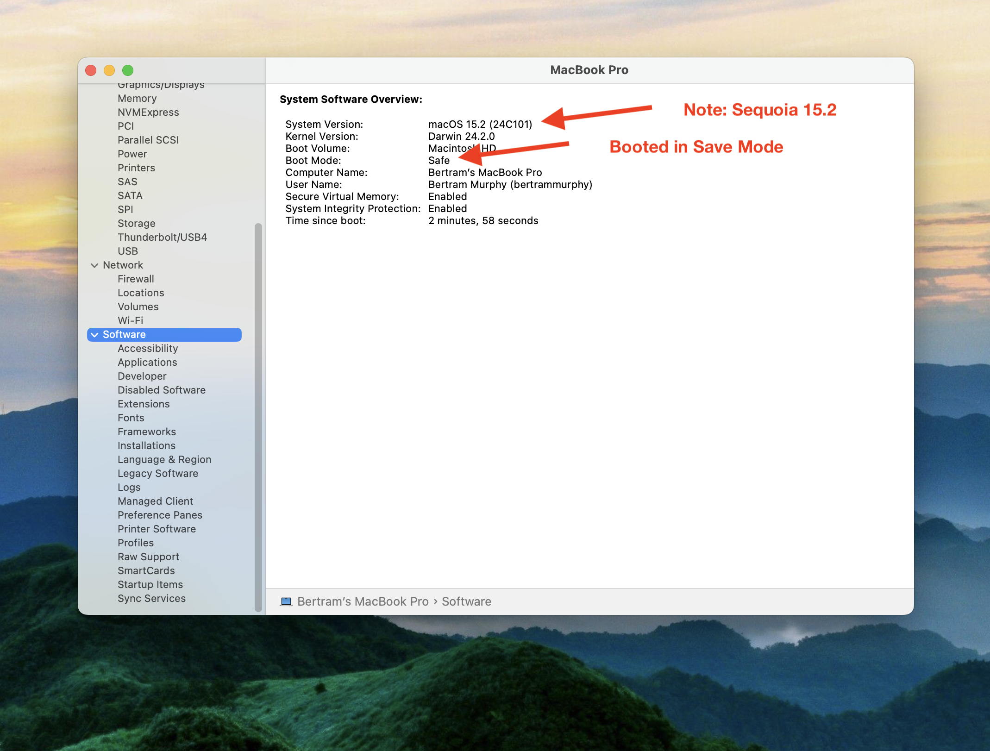This screenshot has height=751, width=990.
Task: Click Bertram's MacBook Pro in the path bar
Action: click(x=363, y=601)
